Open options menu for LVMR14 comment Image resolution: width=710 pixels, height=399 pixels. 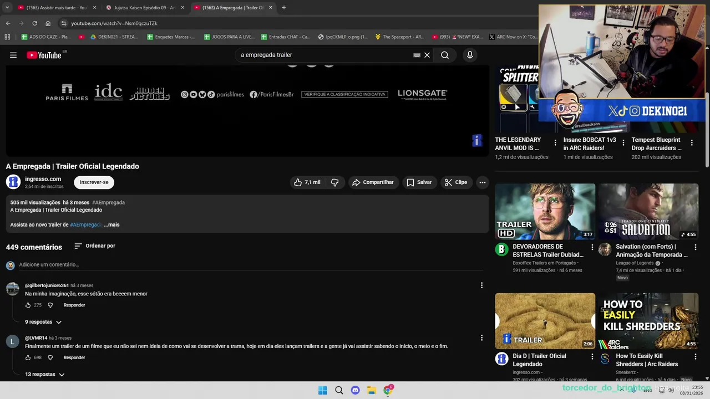pyautogui.click(x=481, y=337)
